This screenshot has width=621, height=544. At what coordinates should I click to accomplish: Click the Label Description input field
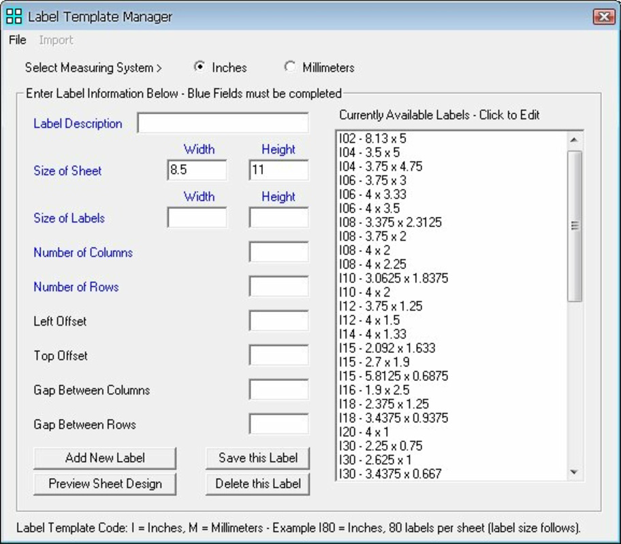(223, 123)
